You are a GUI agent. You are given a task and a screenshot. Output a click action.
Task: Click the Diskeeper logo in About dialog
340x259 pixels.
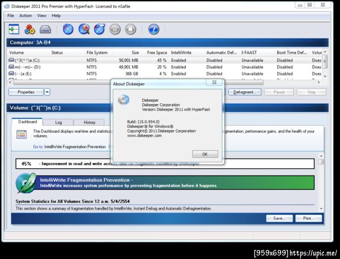124,100
